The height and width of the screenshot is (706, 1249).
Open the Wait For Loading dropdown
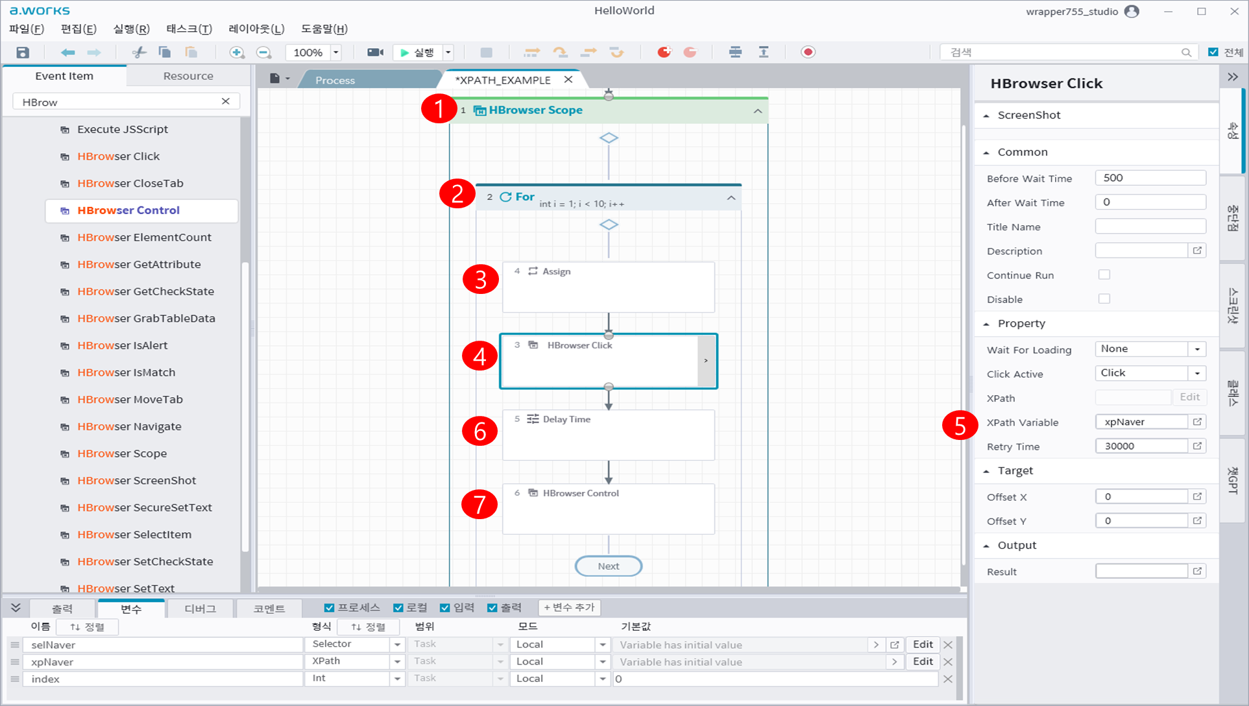(1197, 349)
